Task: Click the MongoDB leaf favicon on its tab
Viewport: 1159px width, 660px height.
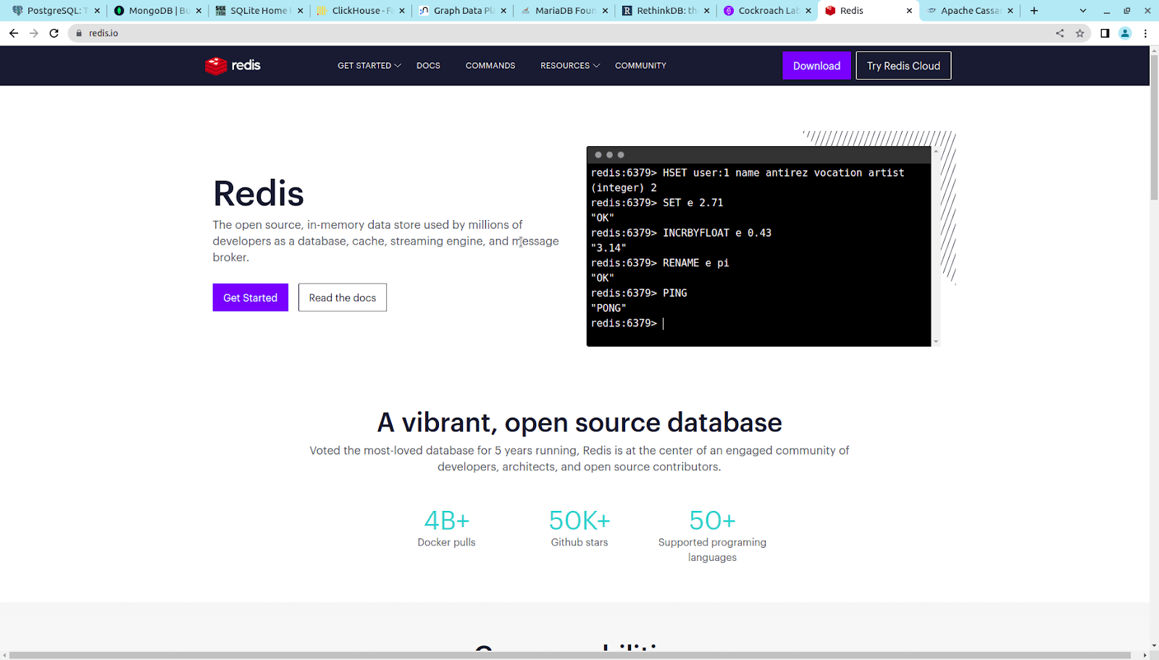Action: [119, 10]
